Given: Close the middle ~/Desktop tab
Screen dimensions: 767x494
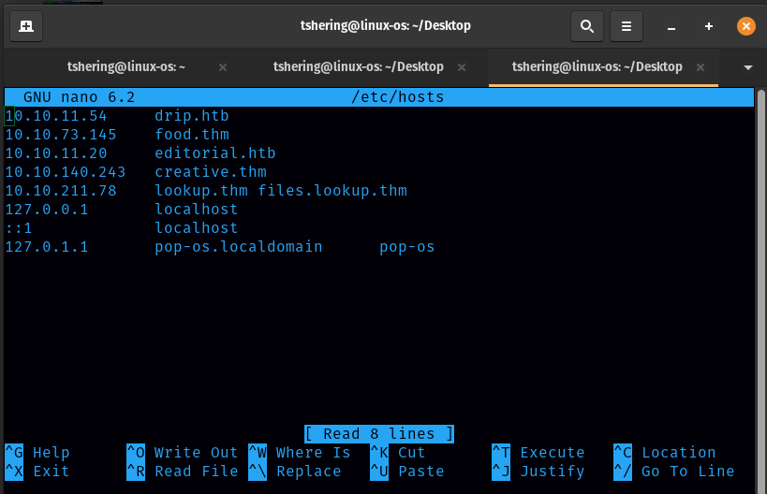Looking at the screenshot, I should [x=463, y=67].
